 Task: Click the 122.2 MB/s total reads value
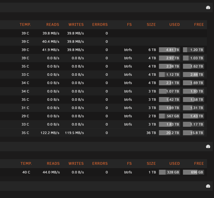tap(50, 133)
